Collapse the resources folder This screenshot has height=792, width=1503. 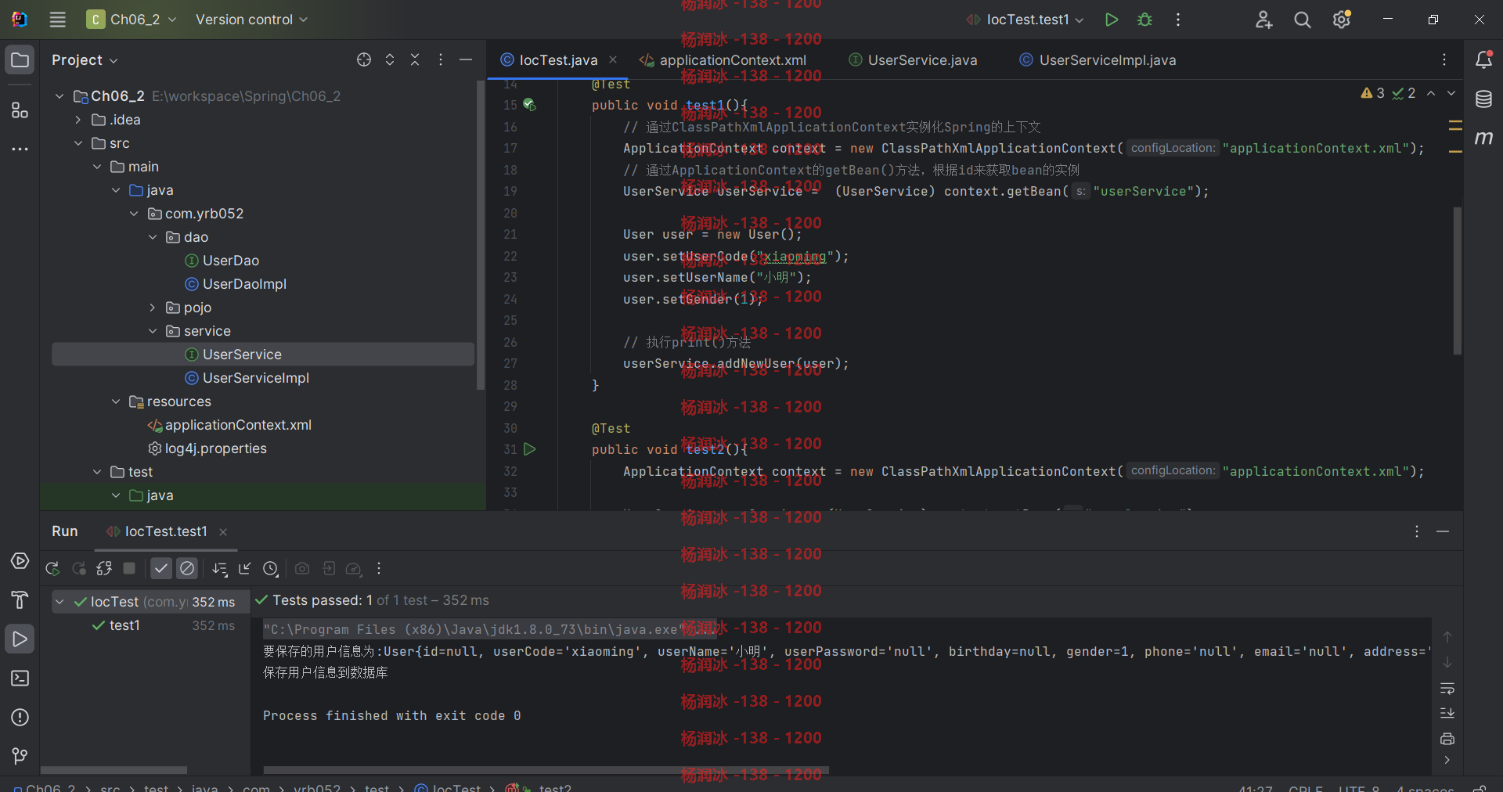pos(116,401)
